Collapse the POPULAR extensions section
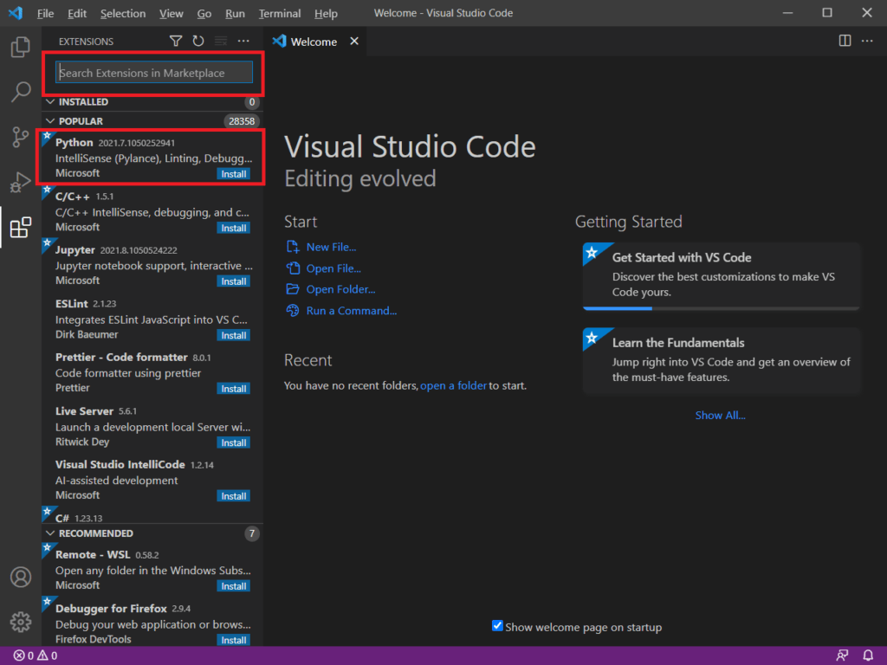Viewport: 887px width, 665px height. pyautogui.click(x=50, y=120)
